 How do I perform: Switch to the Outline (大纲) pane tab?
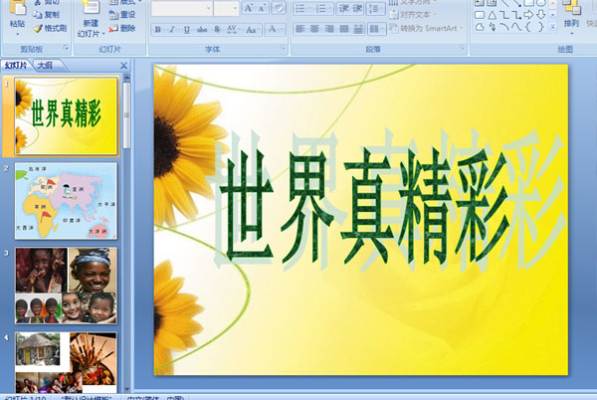pos(46,66)
